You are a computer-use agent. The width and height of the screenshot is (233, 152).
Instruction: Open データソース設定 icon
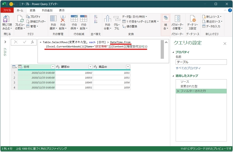tap(193, 19)
